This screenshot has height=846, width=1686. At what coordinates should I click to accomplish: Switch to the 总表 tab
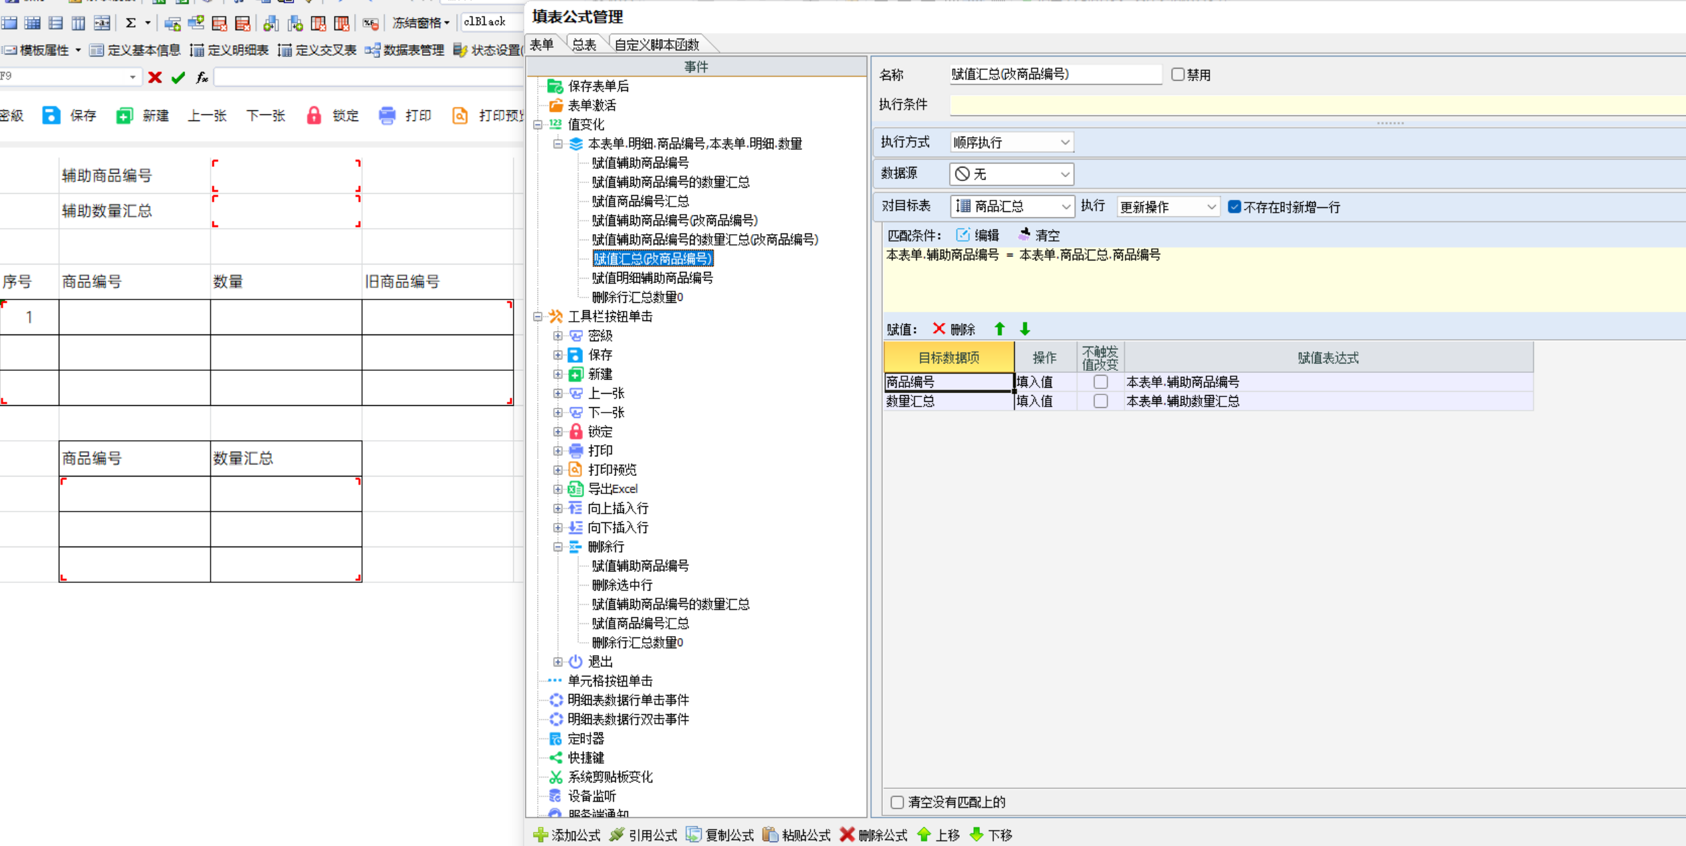[x=584, y=45]
